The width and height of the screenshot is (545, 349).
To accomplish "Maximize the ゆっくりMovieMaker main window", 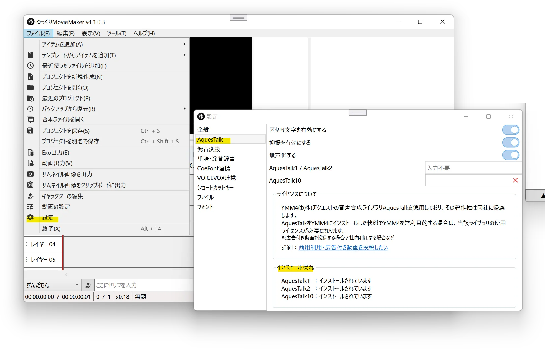I will (x=420, y=22).
